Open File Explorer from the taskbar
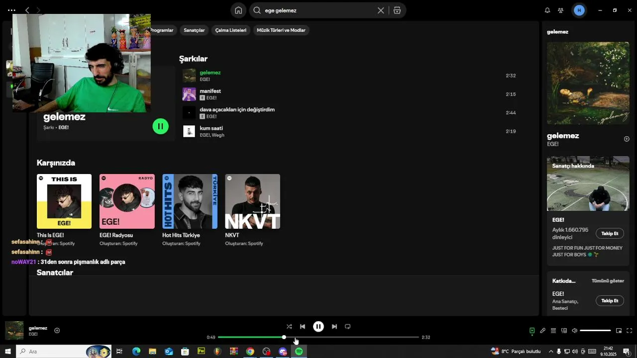The image size is (637, 358). tap(152, 352)
